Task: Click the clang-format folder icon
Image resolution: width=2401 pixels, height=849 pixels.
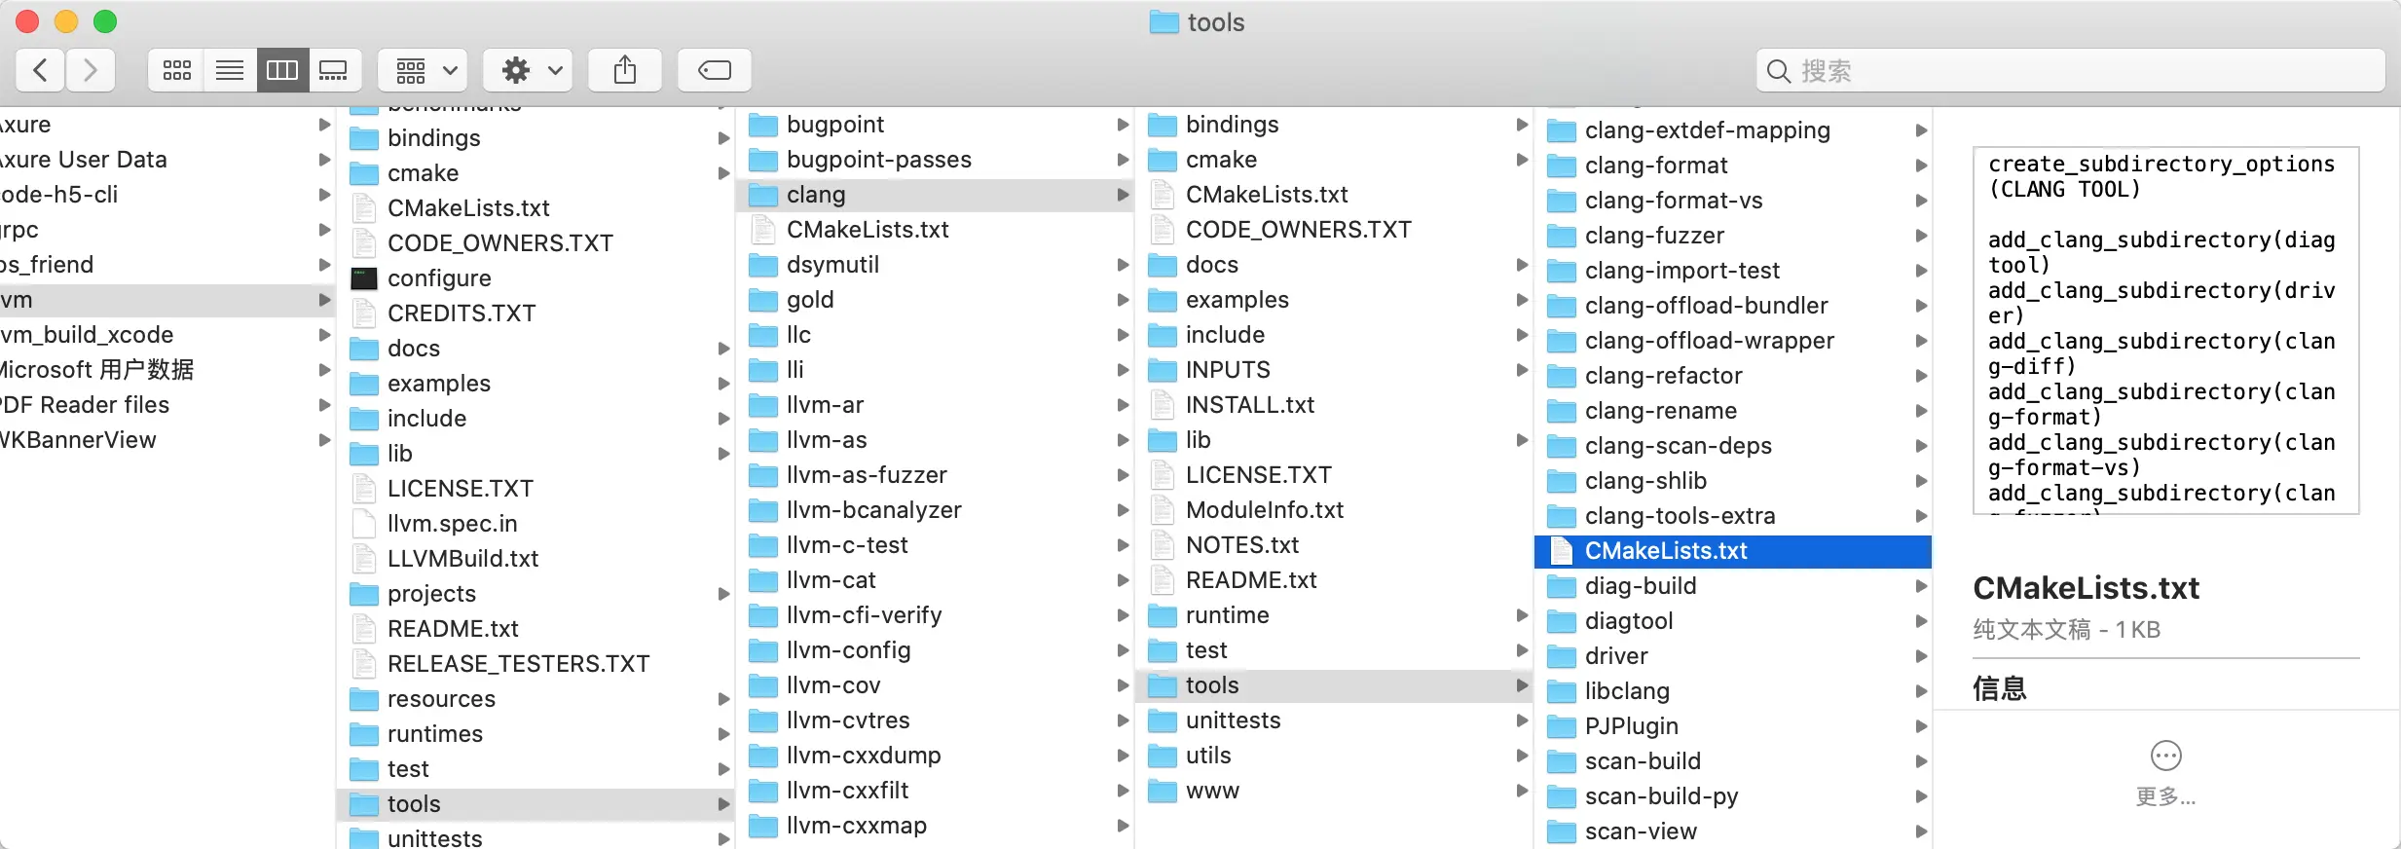Action: pos(1562,166)
